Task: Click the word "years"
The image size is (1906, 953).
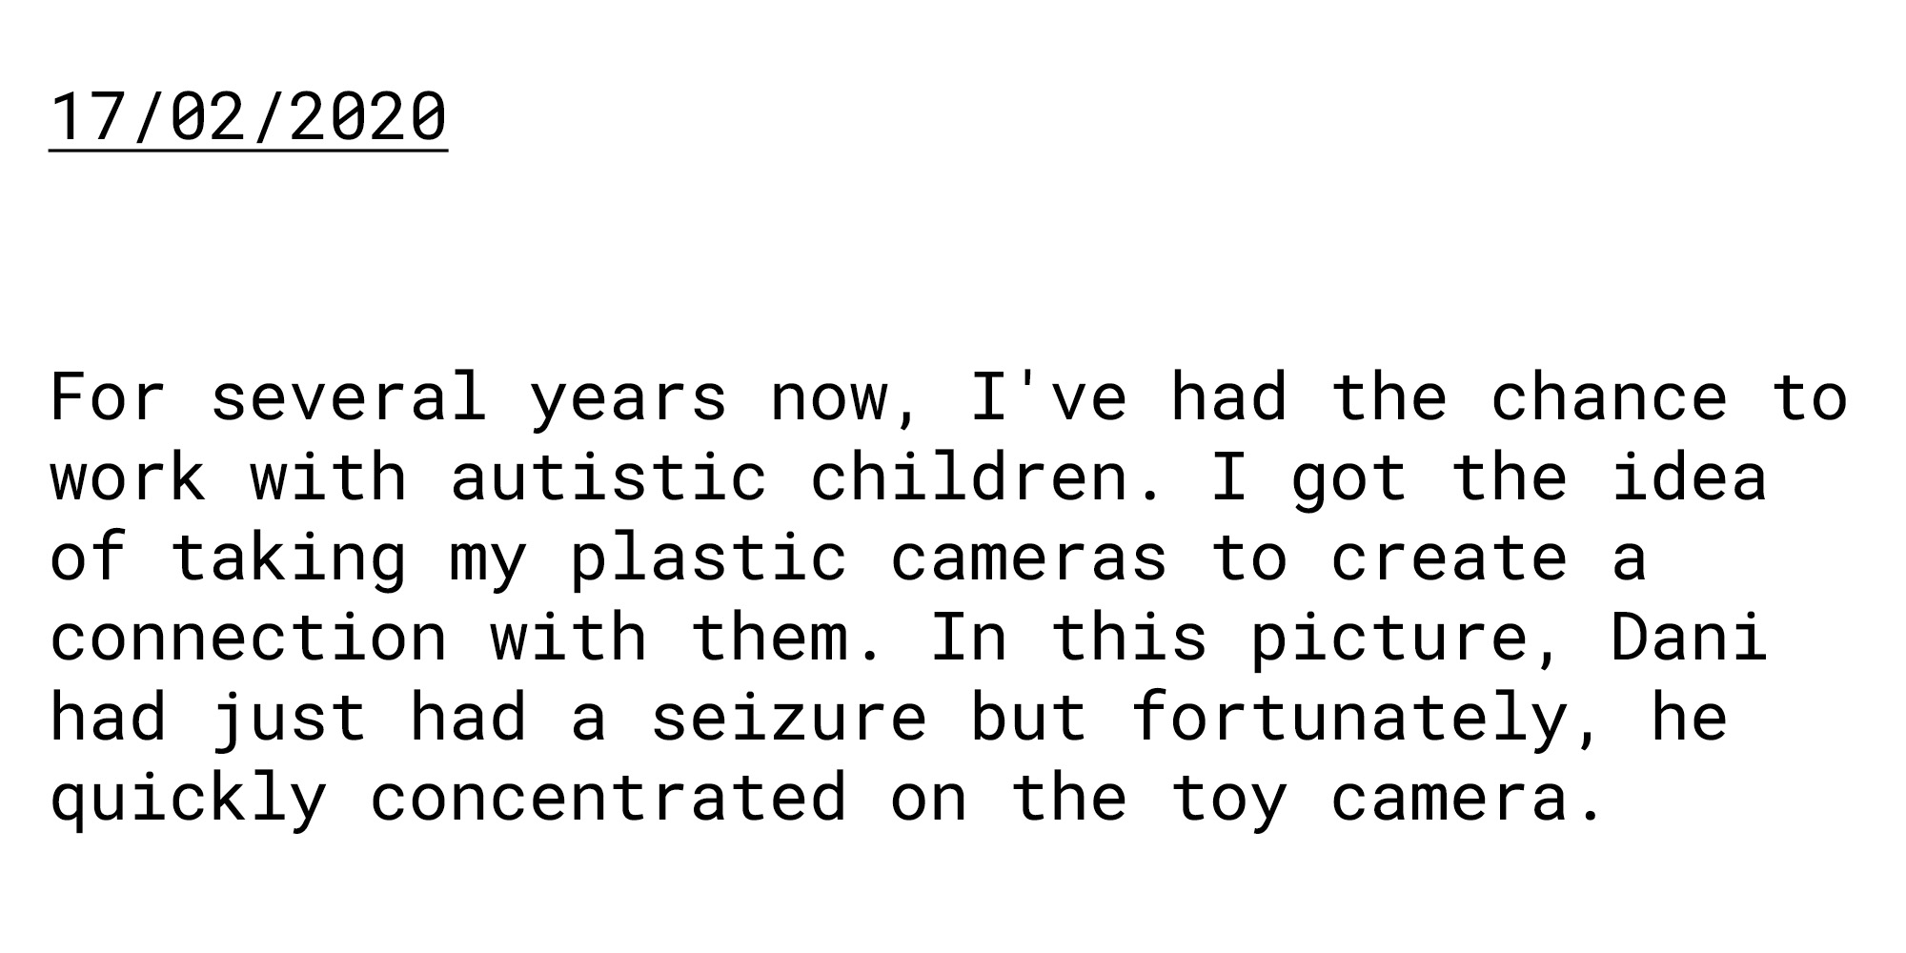Action: pyautogui.click(x=628, y=396)
